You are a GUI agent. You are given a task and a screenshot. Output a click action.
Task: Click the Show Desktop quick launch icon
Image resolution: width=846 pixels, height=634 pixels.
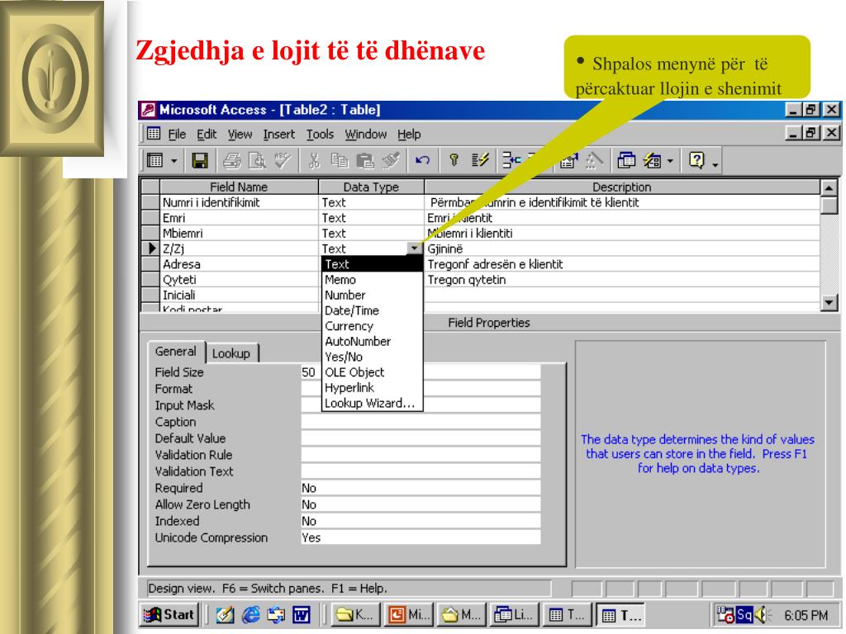point(226,614)
